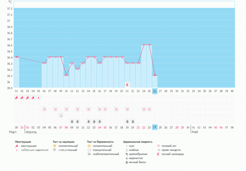Viewport: 246px width, 171px height.
Task: Click the 'Апрель' month label
Action: (31, 133)
